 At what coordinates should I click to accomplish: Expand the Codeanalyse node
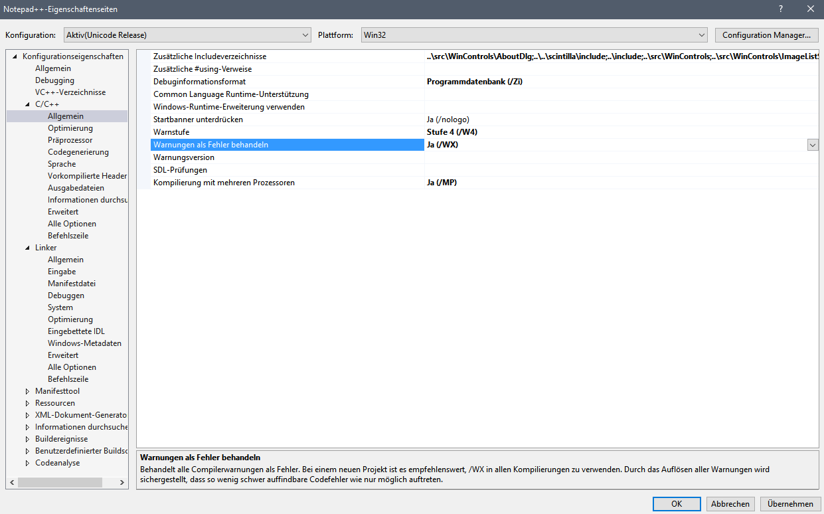click(28, 463)
